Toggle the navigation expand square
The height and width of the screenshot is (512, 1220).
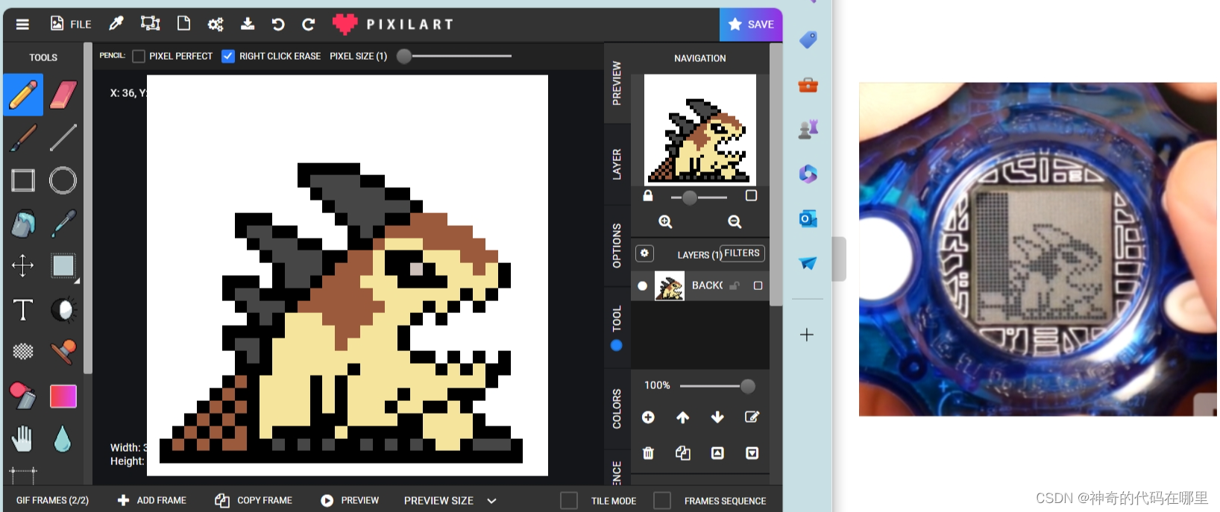pyautogui.click(x=751, y=195)
